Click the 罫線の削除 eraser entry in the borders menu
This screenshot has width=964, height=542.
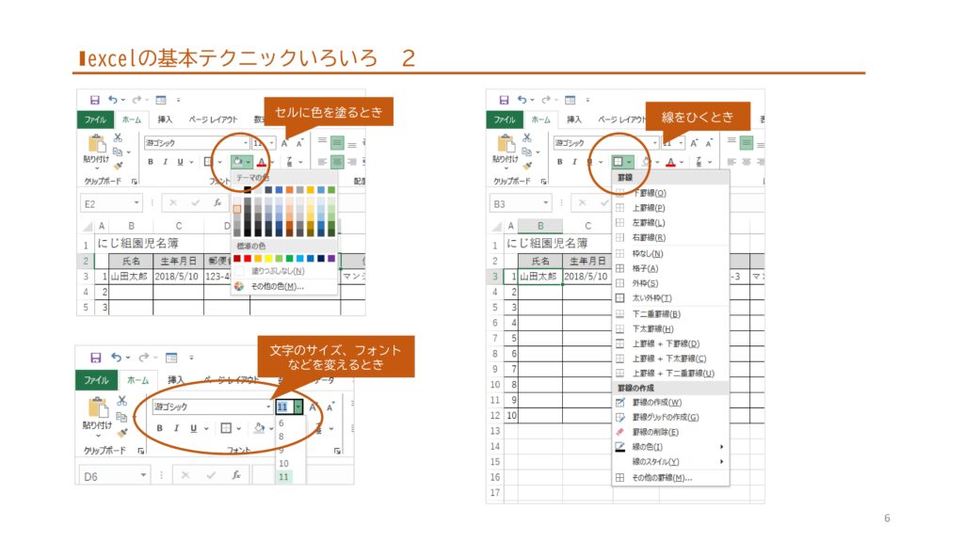tap(651, 432)
